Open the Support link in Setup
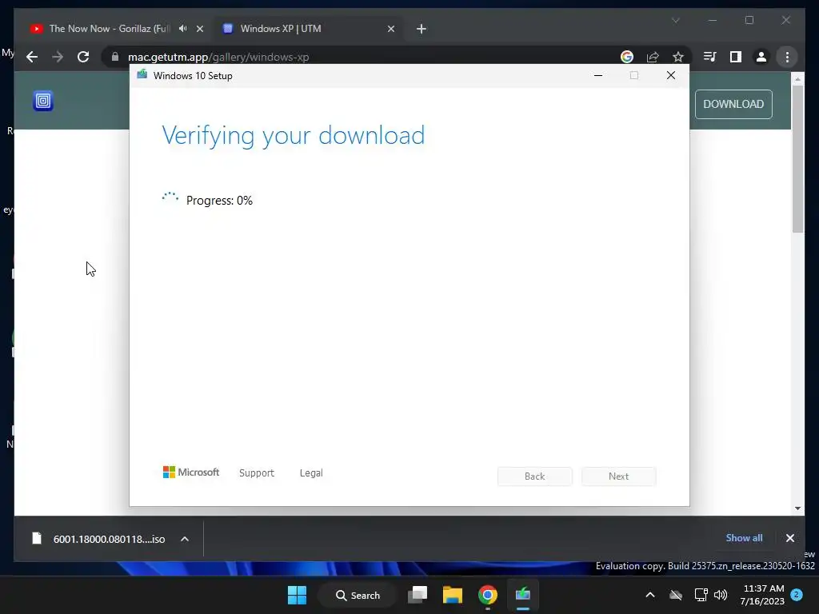The height and width of the screenshot is (614, 819). click(x=257, y=473)
